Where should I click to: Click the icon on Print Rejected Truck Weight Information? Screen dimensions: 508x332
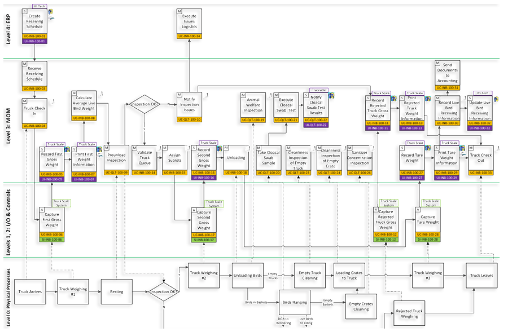pos(427,99)
